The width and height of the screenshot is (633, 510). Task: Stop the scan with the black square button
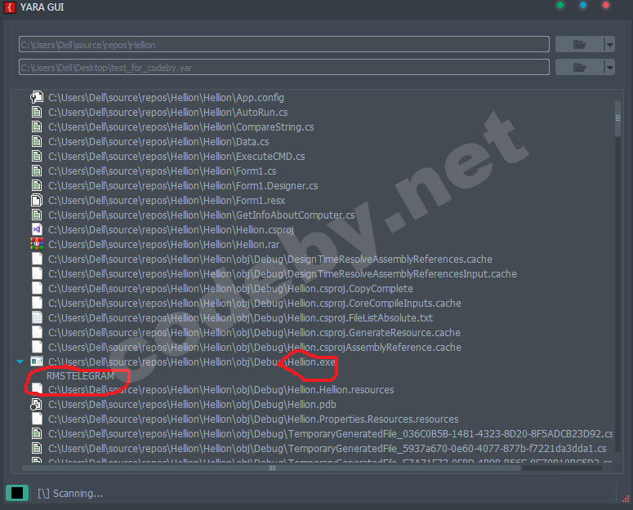[17, 493]
